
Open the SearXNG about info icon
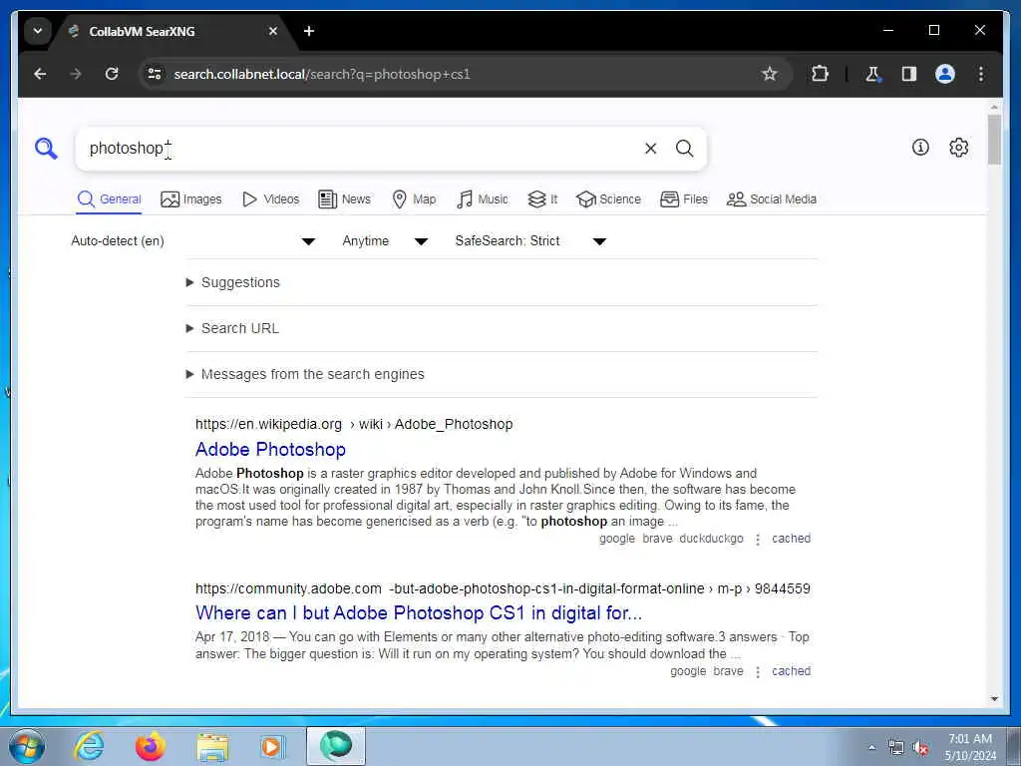coord(920,148)
